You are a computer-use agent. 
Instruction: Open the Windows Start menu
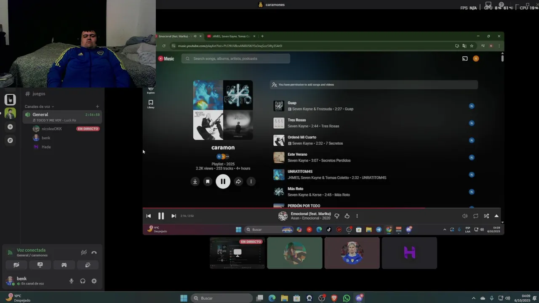tap(184, 298)
